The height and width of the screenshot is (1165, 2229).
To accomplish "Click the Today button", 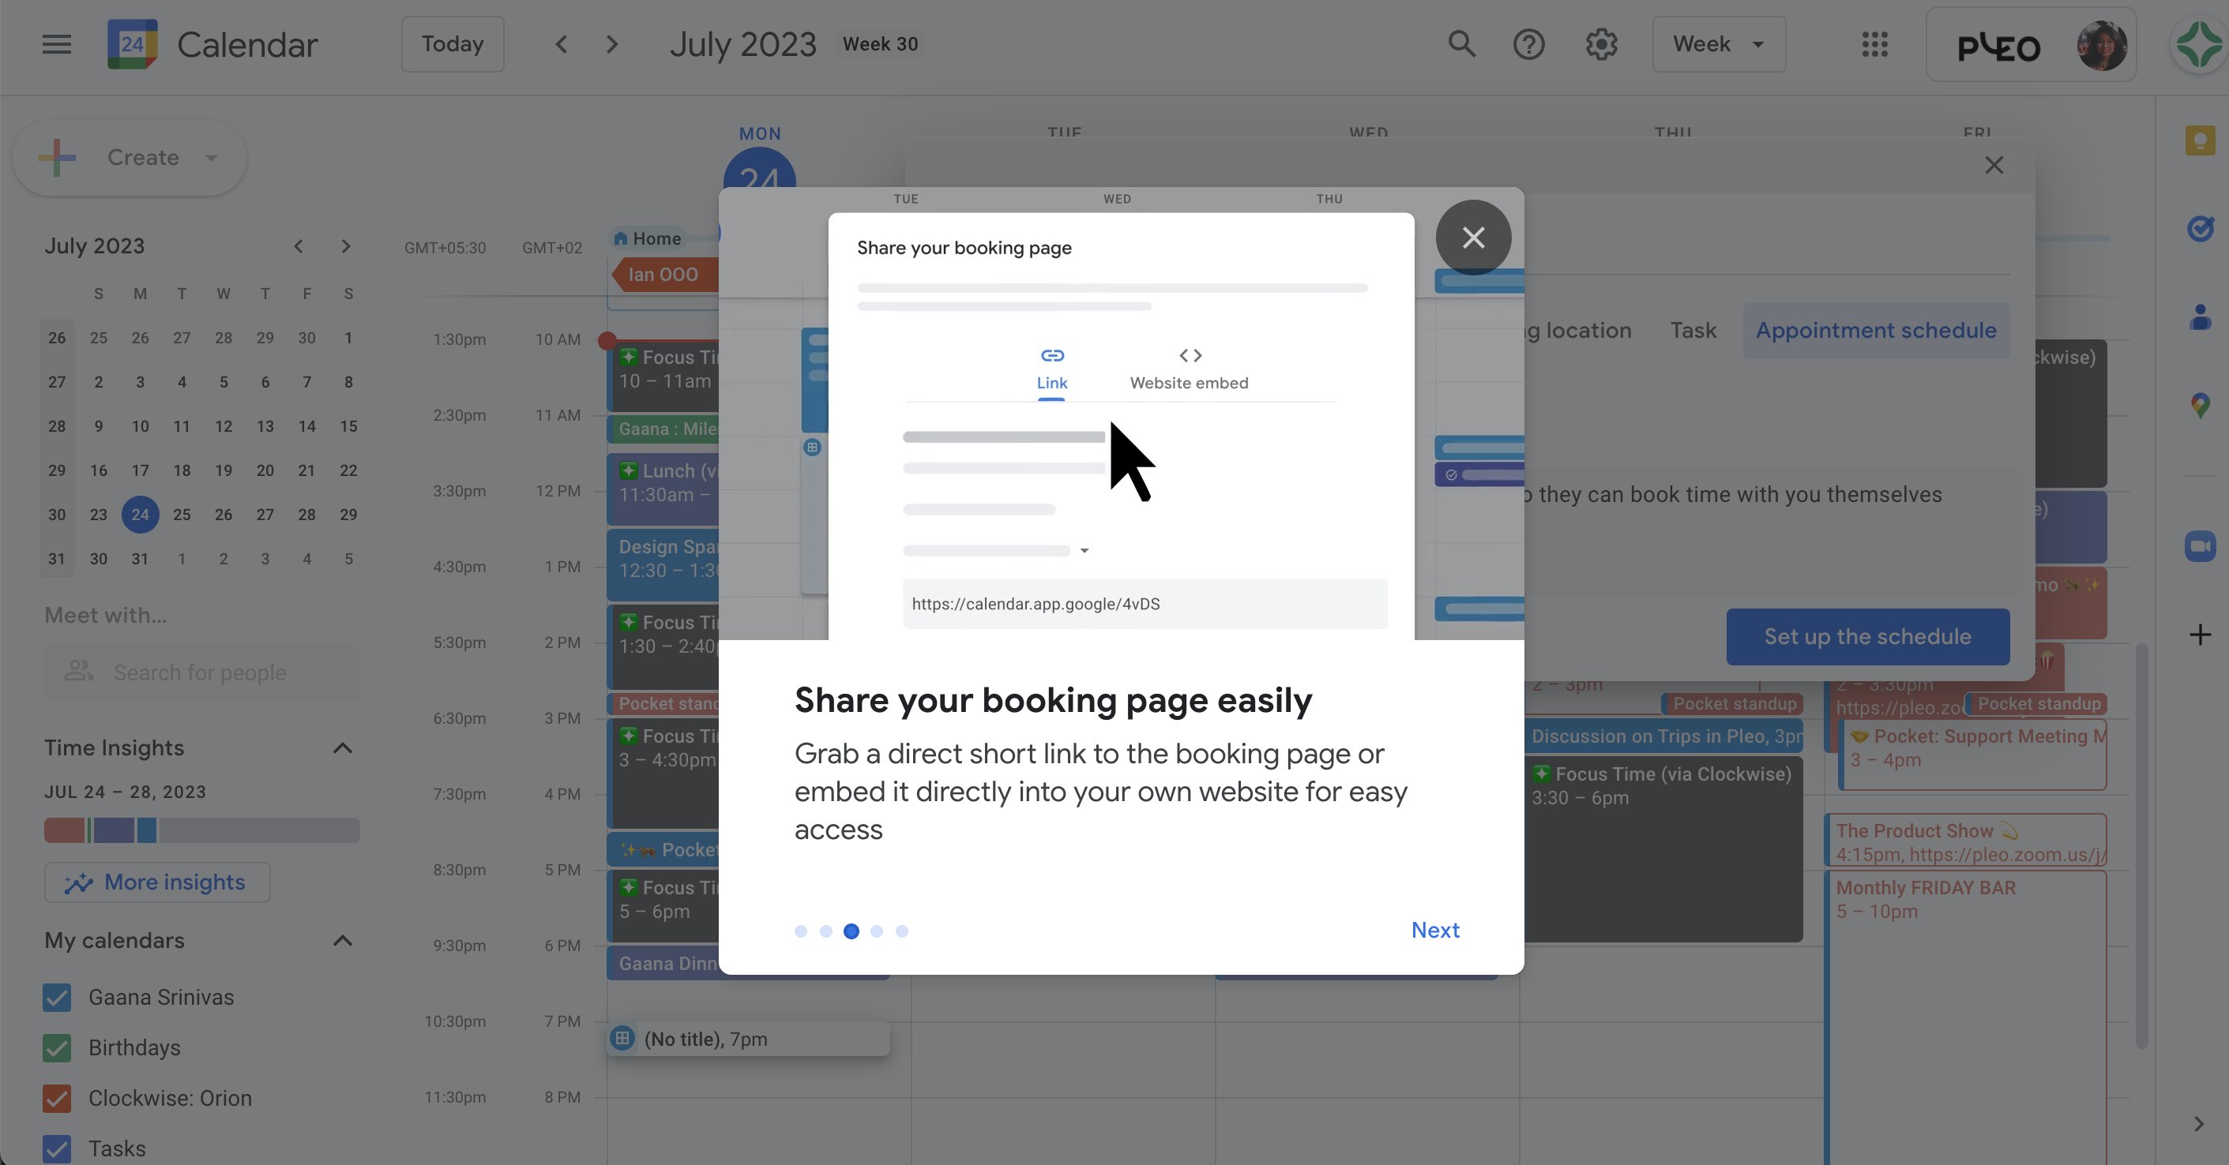I will pyautogui.click(x=453, y=44).
